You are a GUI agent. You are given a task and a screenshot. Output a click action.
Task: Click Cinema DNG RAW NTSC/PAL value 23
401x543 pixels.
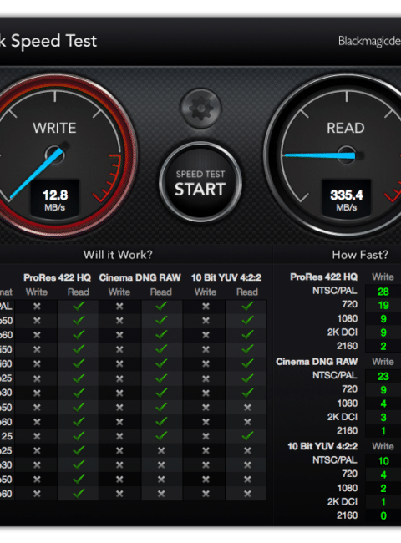[383, 376]
